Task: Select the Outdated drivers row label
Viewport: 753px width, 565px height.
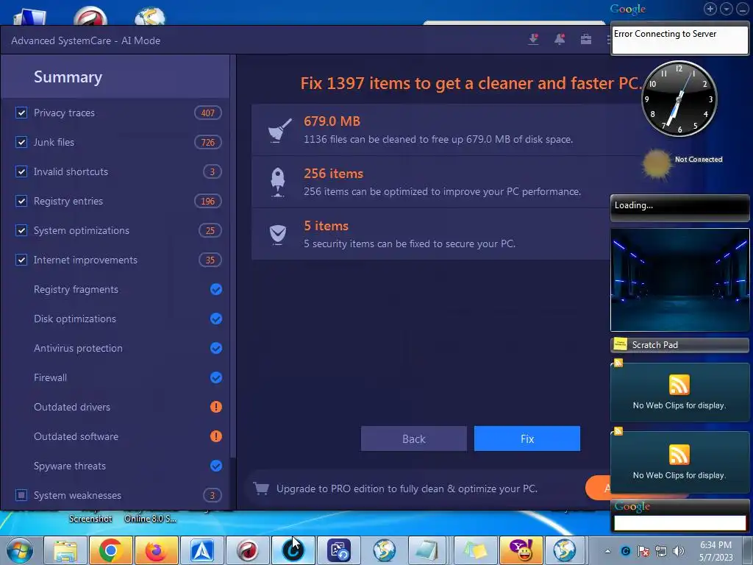Action: click(x=72, y=407)
